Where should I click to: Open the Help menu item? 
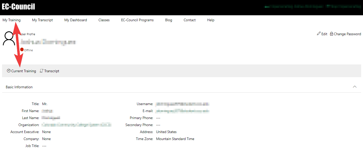211,20
